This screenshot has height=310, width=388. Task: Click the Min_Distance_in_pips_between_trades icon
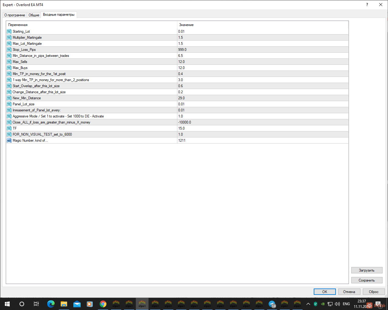point(9,56)
